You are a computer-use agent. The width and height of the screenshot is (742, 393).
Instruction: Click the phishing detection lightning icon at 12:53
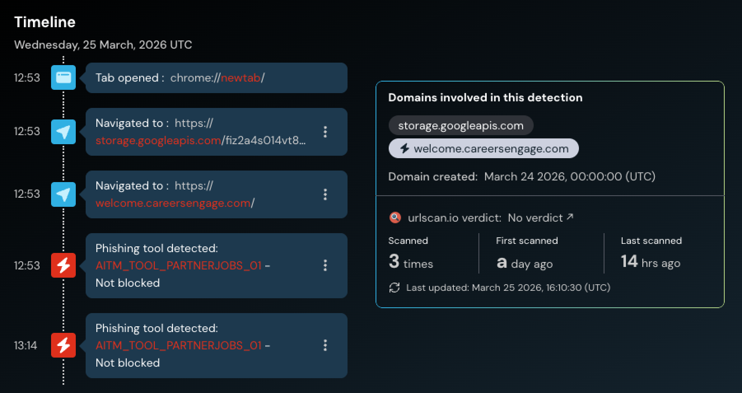63,266
